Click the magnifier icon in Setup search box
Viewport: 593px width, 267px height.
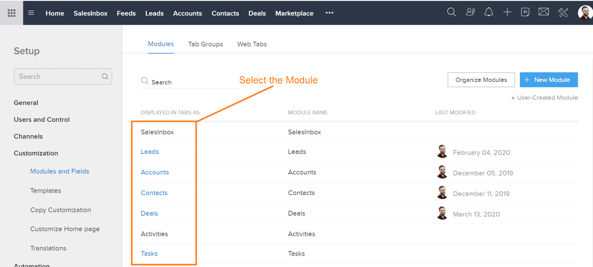105,76
